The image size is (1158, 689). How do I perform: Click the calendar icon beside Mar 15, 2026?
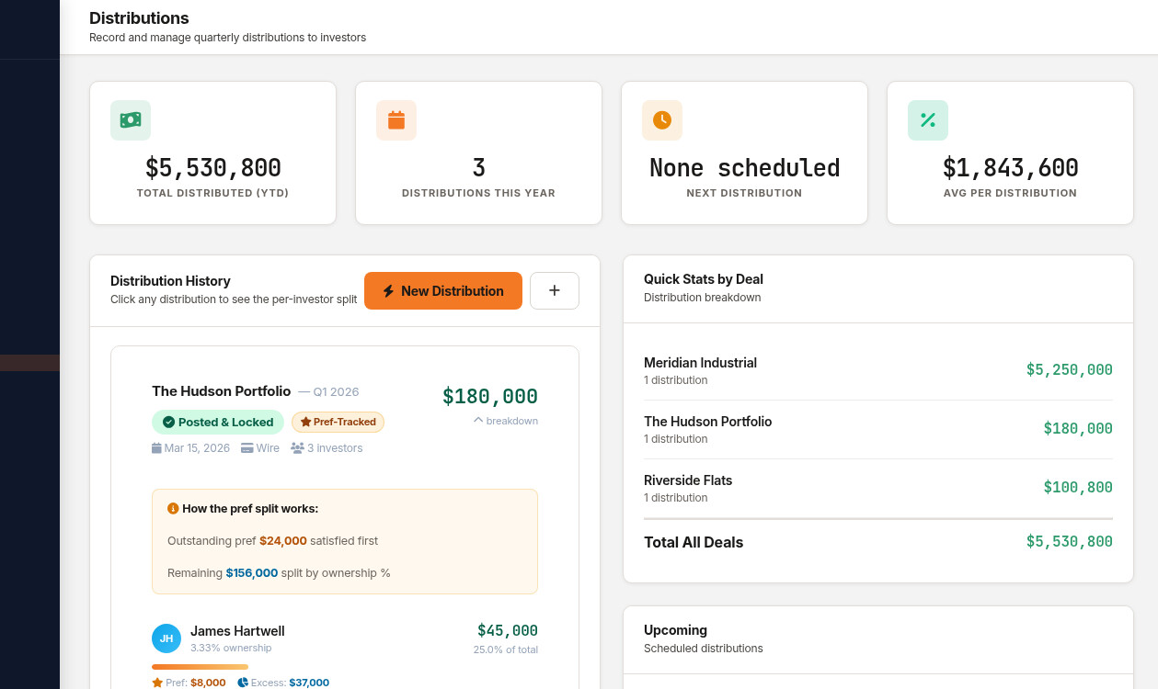[156, 447]
